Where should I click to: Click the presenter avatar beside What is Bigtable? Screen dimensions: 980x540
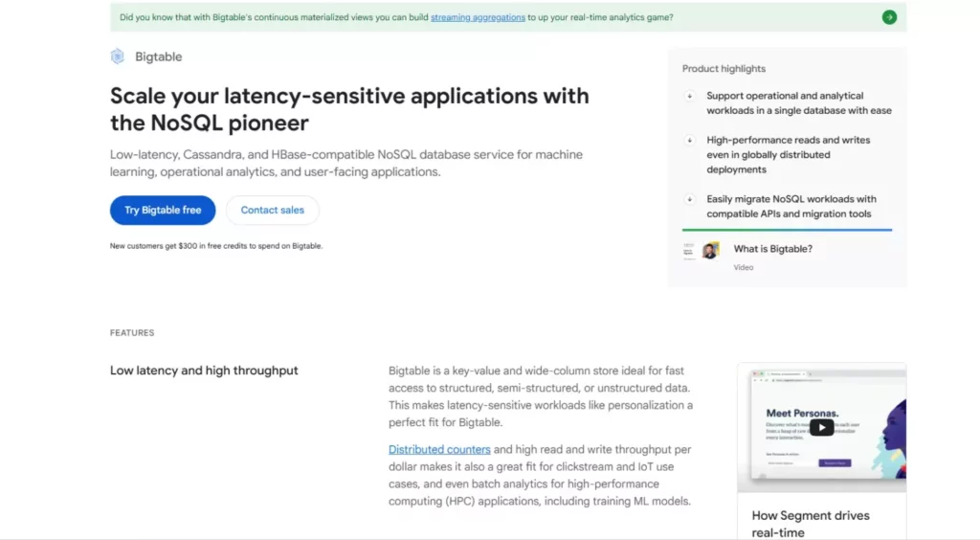710,251
